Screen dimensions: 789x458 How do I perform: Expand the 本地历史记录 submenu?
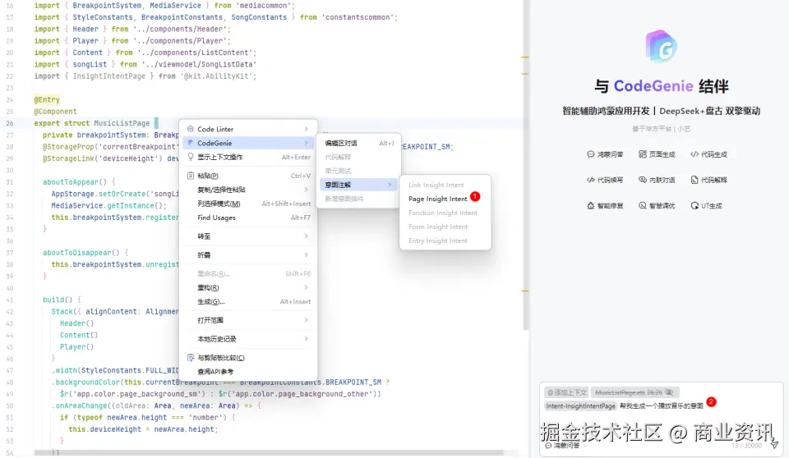tap(248, 339)
